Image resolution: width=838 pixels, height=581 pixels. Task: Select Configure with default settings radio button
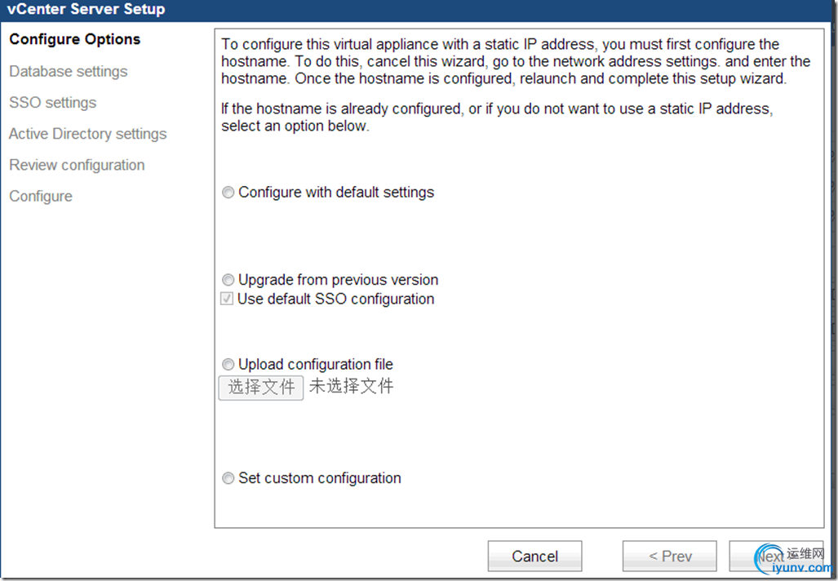pos(228,193)
